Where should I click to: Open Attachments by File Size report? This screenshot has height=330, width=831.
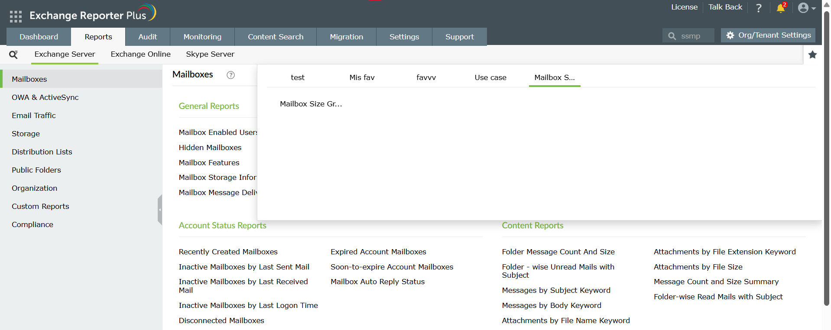[x=698, y=267]
